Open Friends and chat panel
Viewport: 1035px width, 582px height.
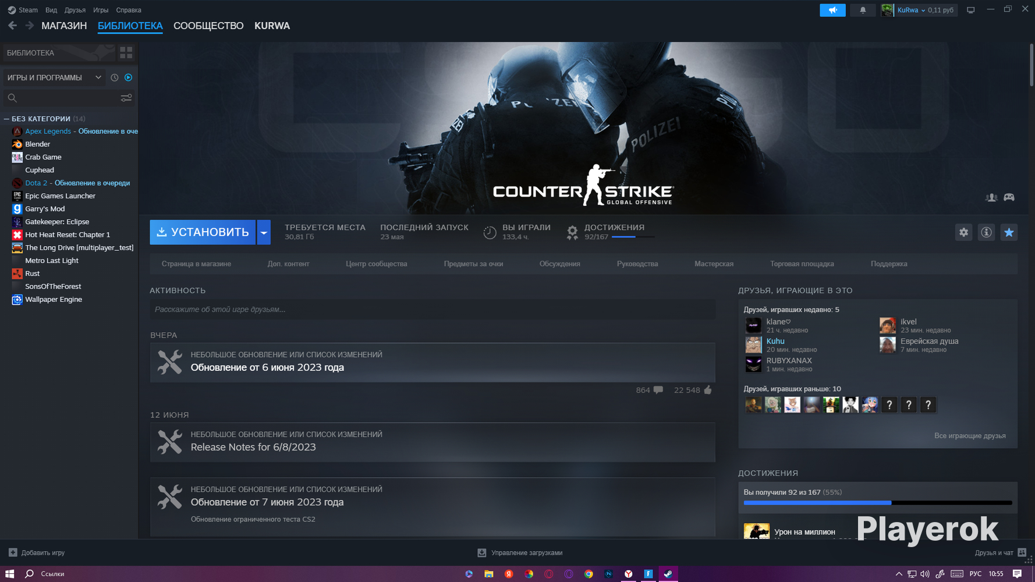1001,553
